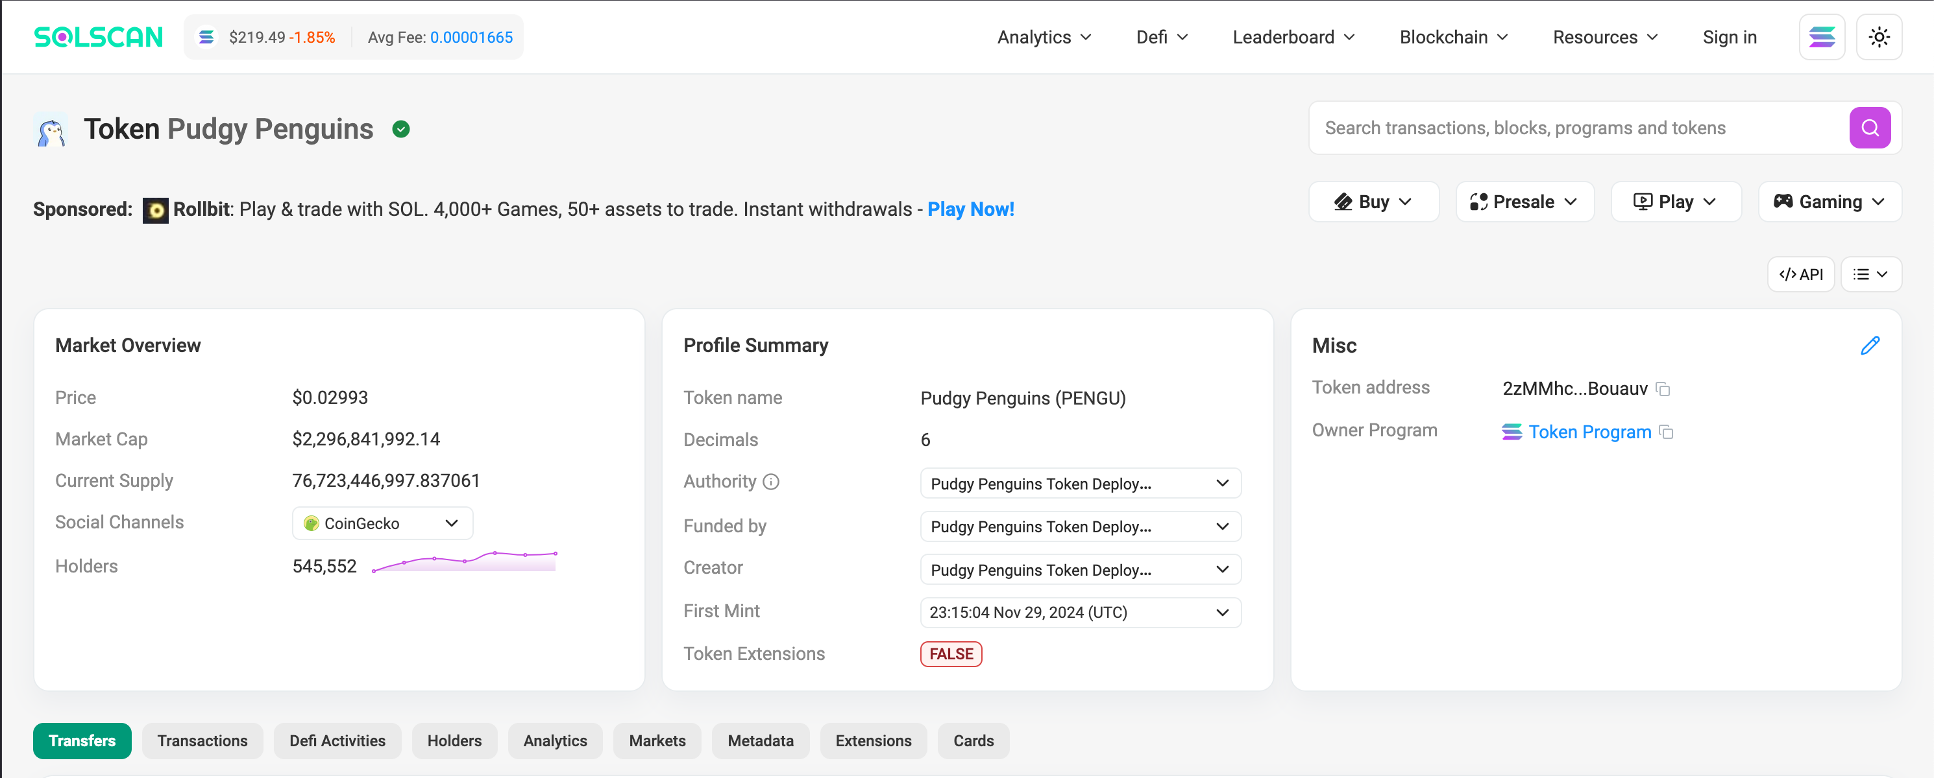
Task: Expand the First Mint date dropdown
Action: (x=1080, y=612)
